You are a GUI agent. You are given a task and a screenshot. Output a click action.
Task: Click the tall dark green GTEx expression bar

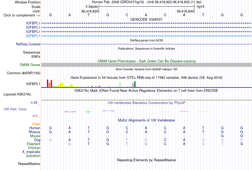[x=135, y=84]
